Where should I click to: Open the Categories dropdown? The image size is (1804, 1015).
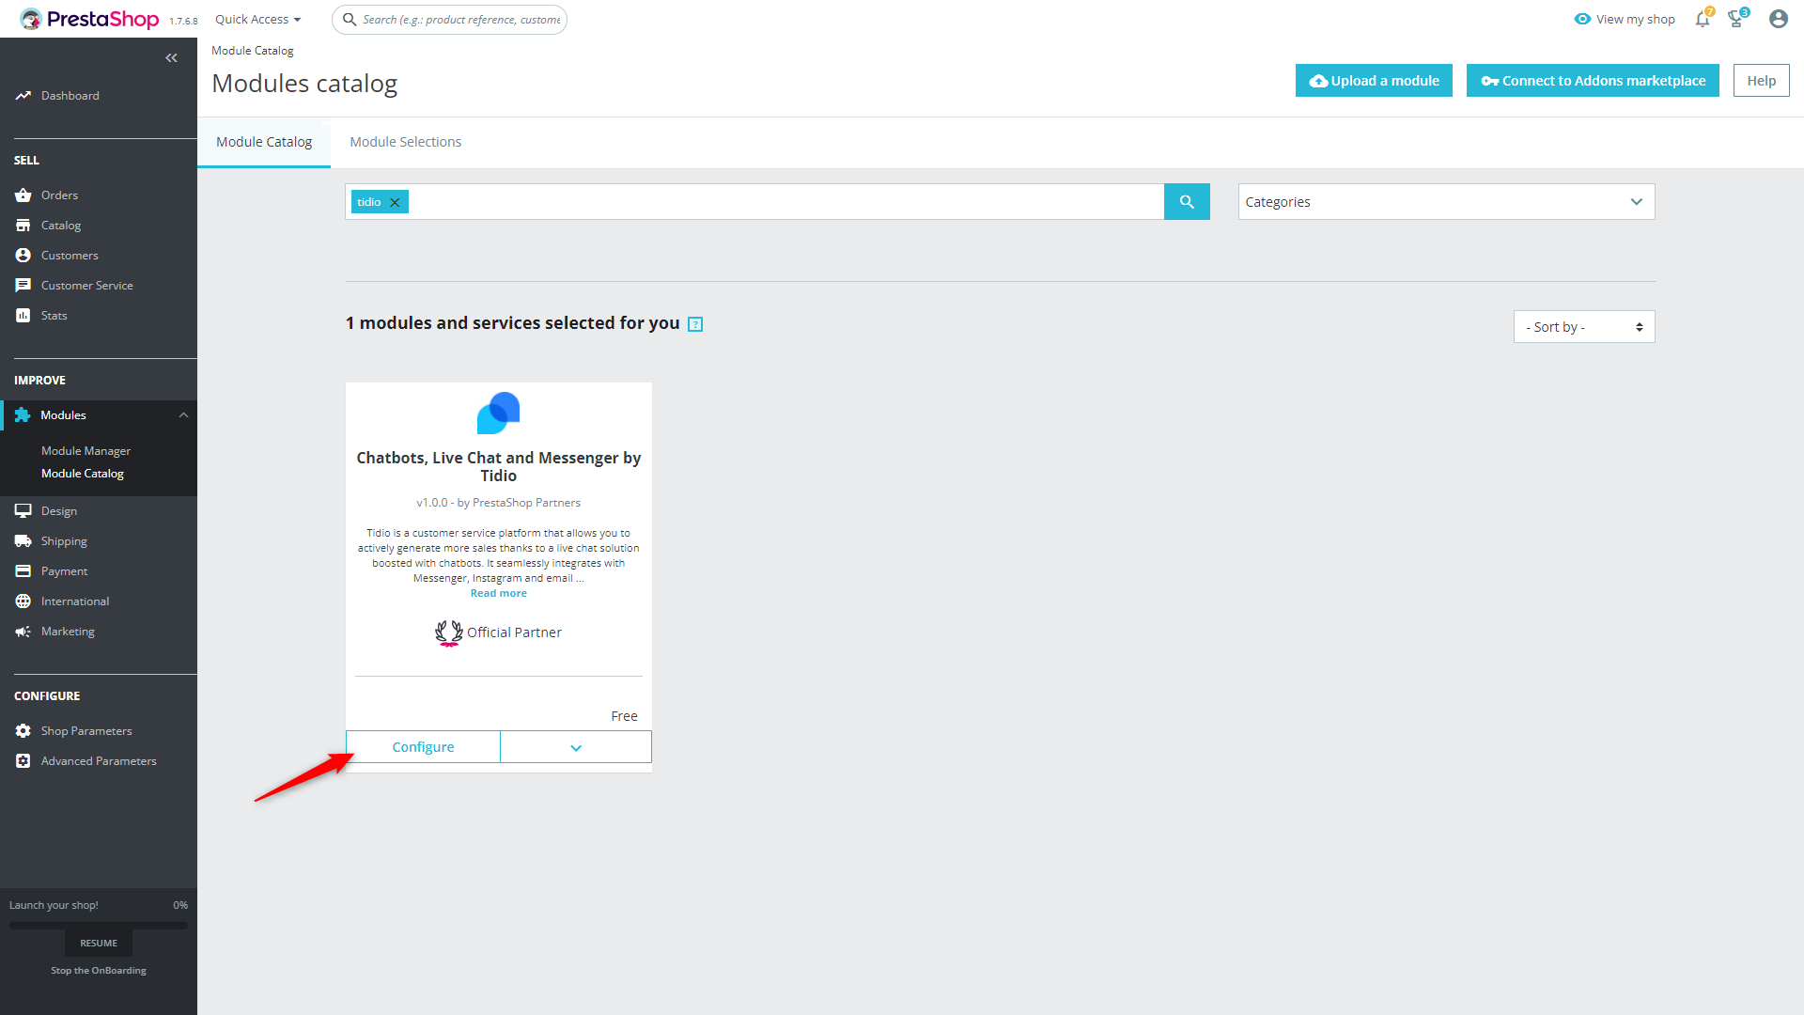coord(1446,202)
